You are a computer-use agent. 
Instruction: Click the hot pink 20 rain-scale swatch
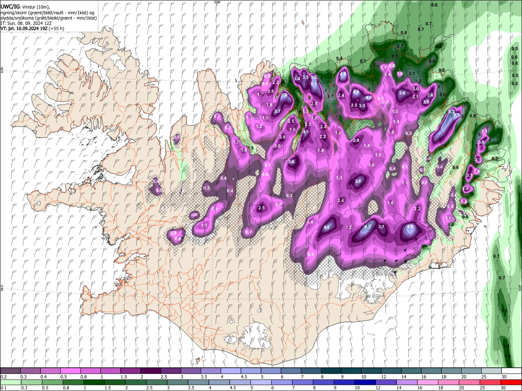click(x=469, y=382)
